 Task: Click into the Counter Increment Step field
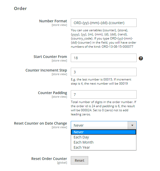point(104,72)
